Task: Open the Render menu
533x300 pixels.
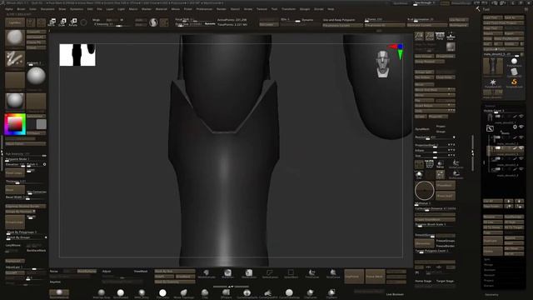Action: coord(222,9)
